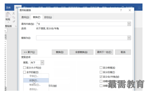
Task: Switch to the 查找(D) tab
Action: (x=25, y=17)
